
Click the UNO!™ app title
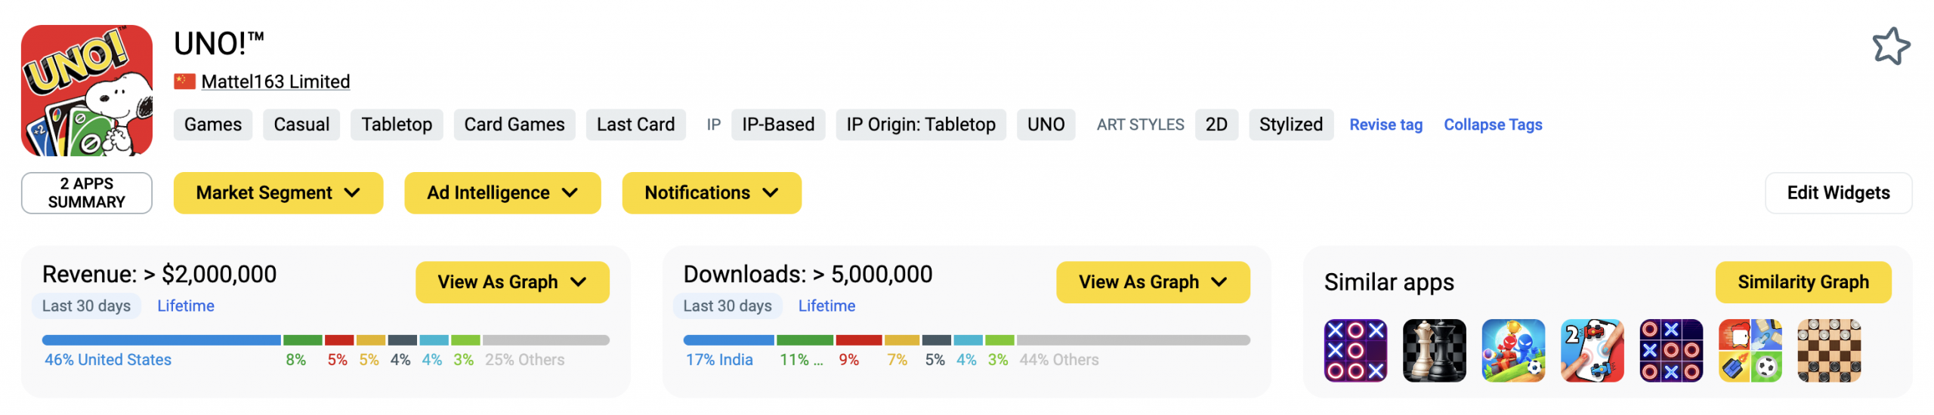coord(219,44)
